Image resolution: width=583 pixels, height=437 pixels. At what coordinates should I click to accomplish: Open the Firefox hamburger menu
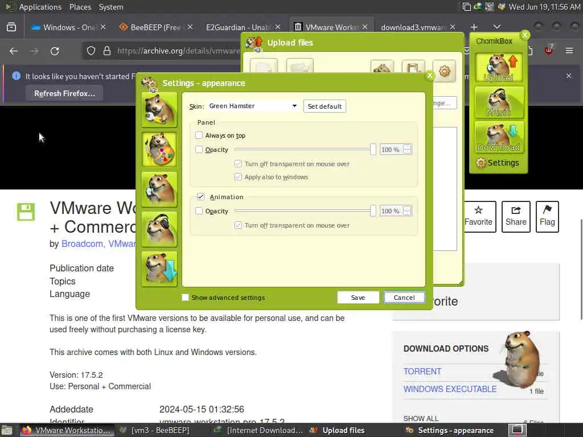tap(569, 51)
